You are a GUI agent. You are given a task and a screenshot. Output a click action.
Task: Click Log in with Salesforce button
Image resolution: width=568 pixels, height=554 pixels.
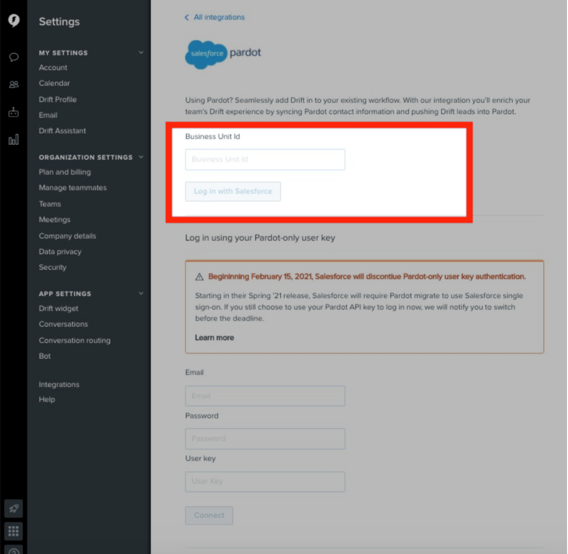[233, 191]
